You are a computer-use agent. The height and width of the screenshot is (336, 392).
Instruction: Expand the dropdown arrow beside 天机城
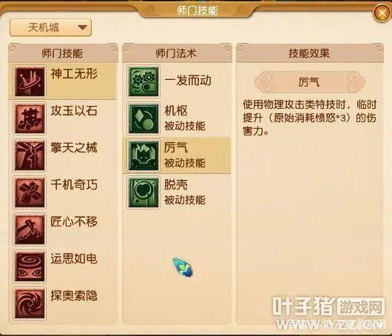click(82, 27)
